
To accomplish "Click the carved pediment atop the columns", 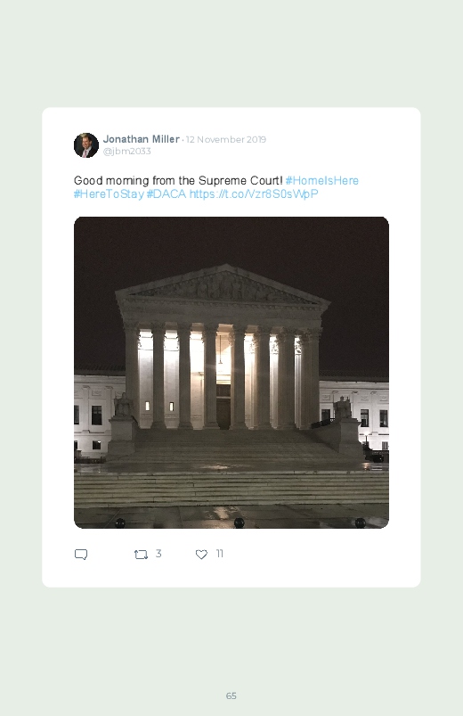I will 223,286.
